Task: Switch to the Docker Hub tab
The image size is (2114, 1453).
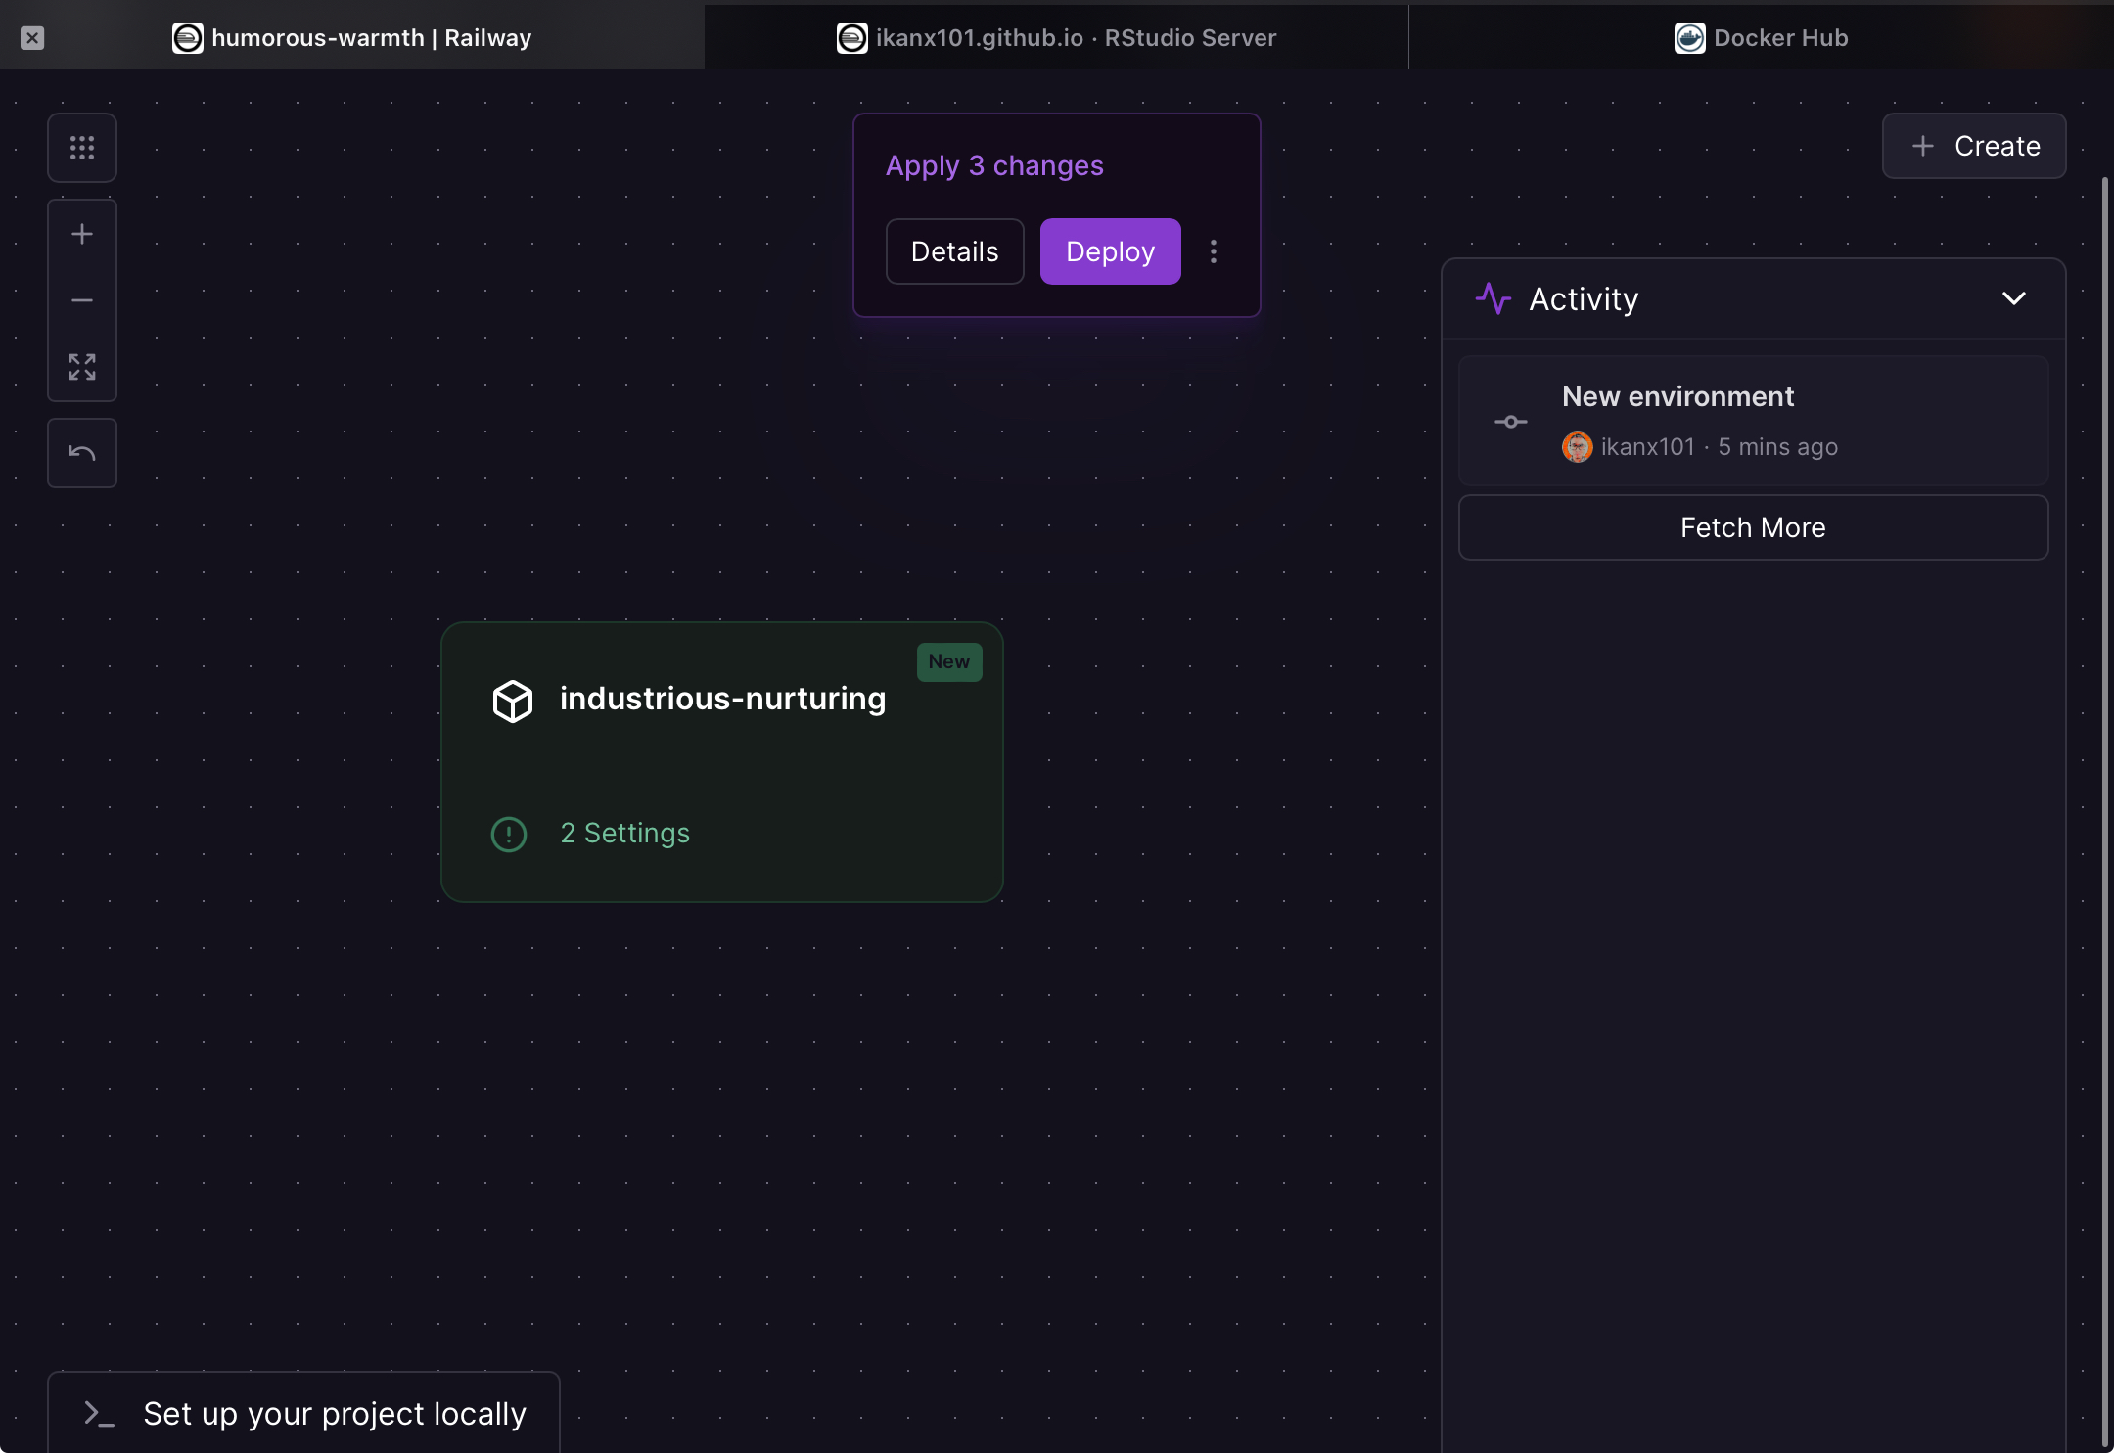Action: tap(1762, 38)
